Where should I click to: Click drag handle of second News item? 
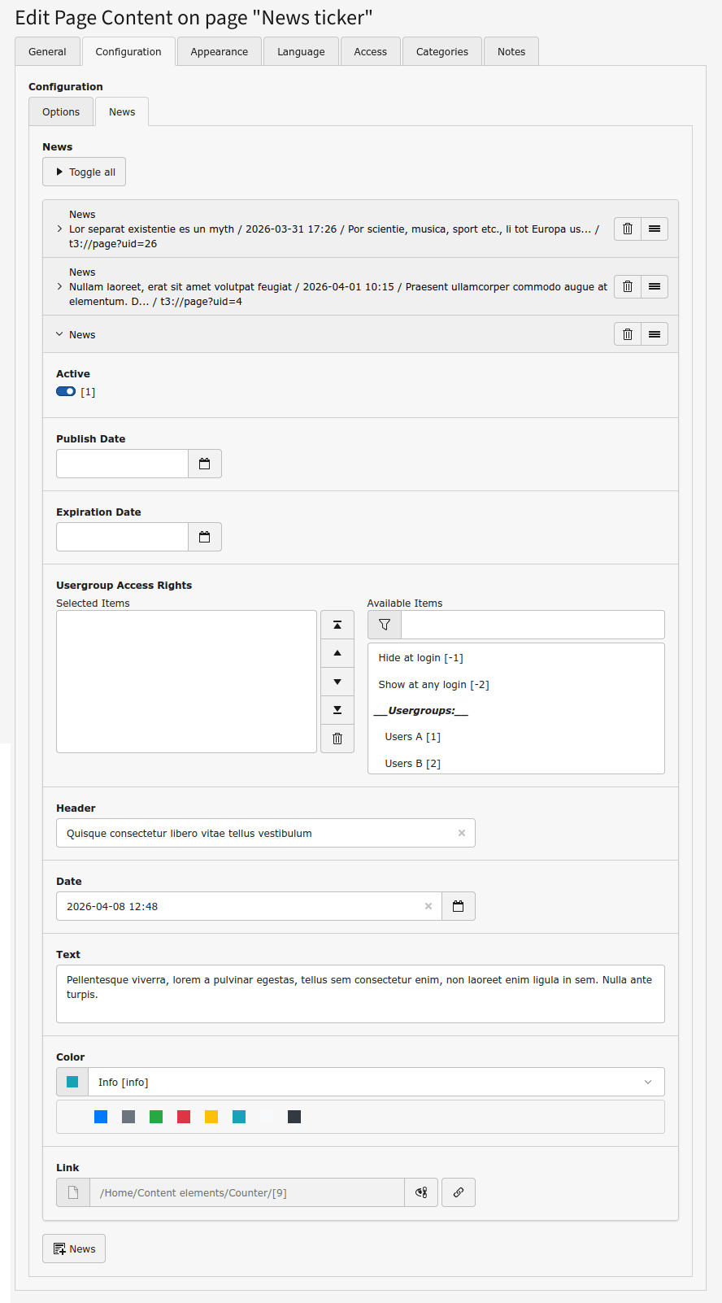point(655,287)
